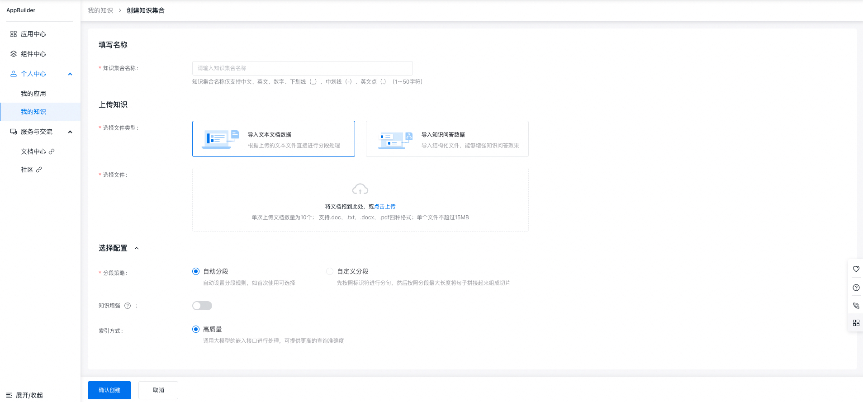The image size is (863, 402).
Task: Click the AppBuilder logo text
Action: 21,10
